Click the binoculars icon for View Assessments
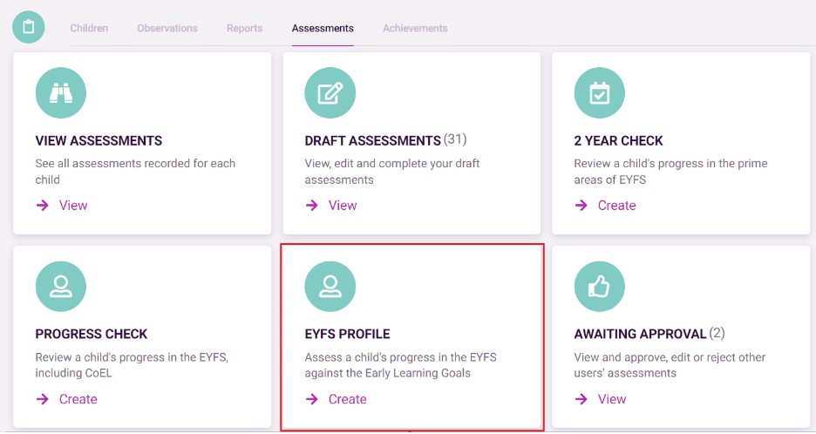This screenshot has height=434, width=816. 61,92
